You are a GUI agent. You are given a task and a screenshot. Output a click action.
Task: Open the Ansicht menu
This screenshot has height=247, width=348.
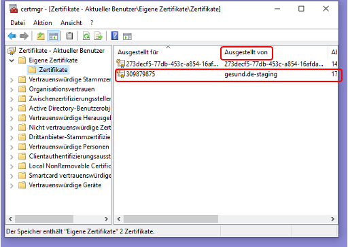(71, 23)
